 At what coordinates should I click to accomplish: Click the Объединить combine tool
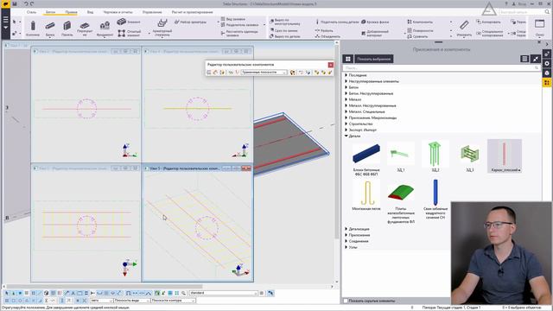click(327, 36)
